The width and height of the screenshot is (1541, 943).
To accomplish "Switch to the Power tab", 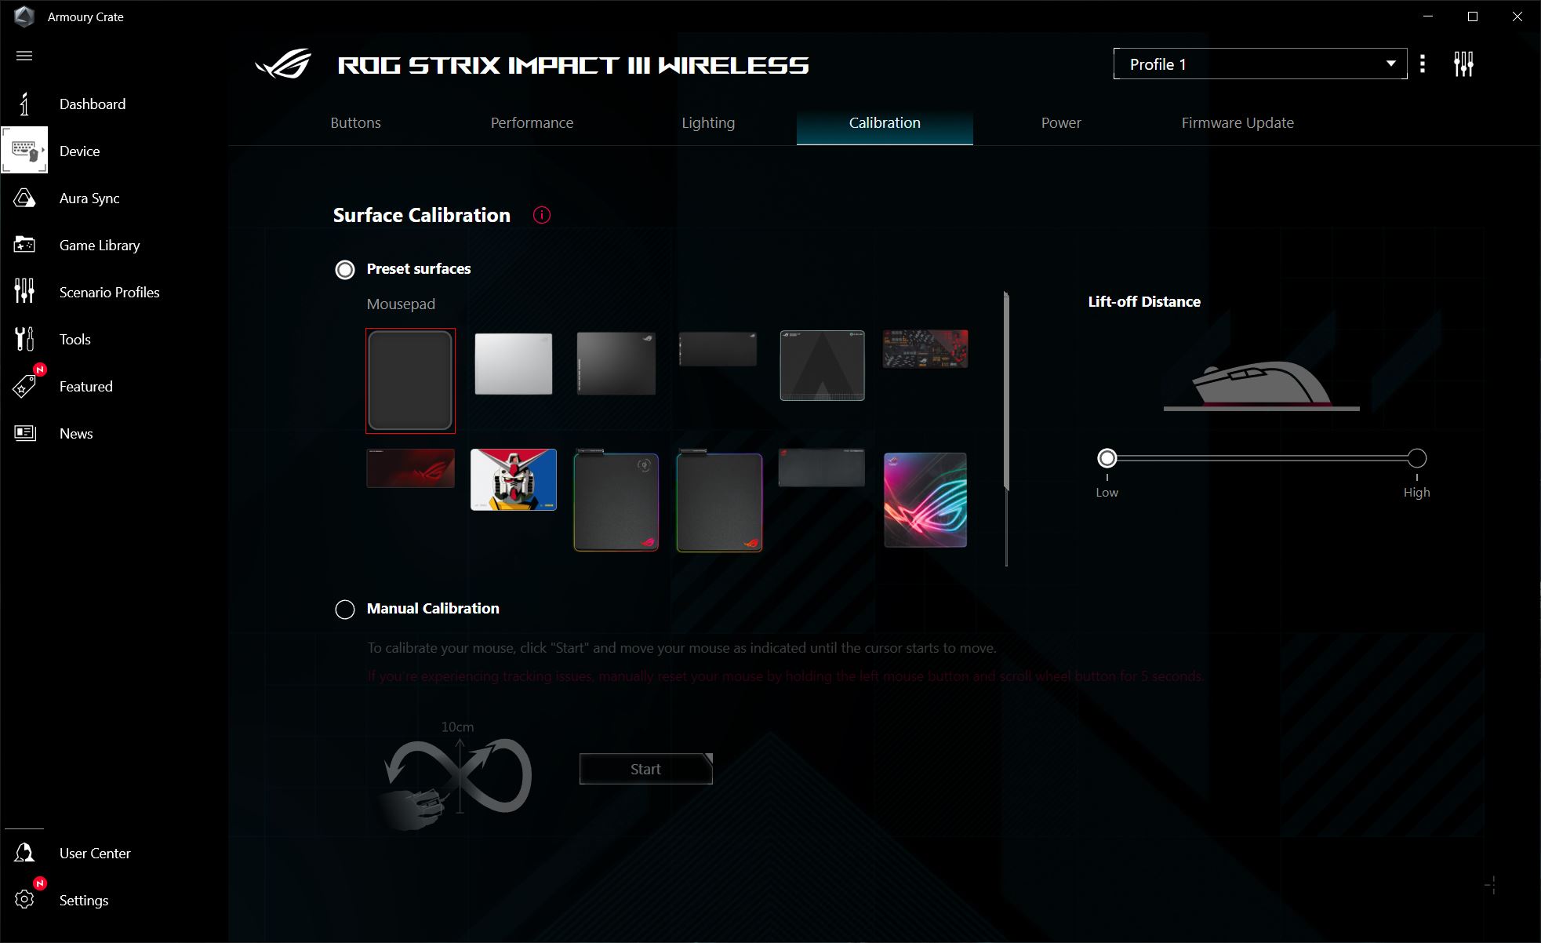I will click(1061, 122).
